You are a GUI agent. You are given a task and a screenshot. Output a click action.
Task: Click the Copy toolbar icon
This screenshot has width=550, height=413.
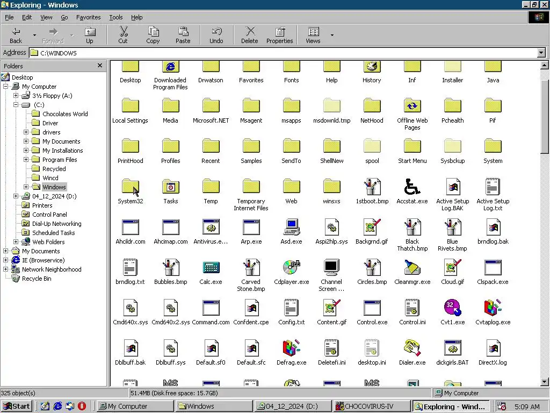pyautogui.click(x=153, y=35)
